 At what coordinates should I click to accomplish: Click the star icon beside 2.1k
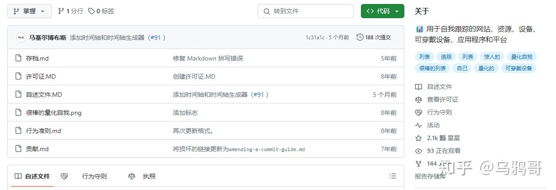419,138
